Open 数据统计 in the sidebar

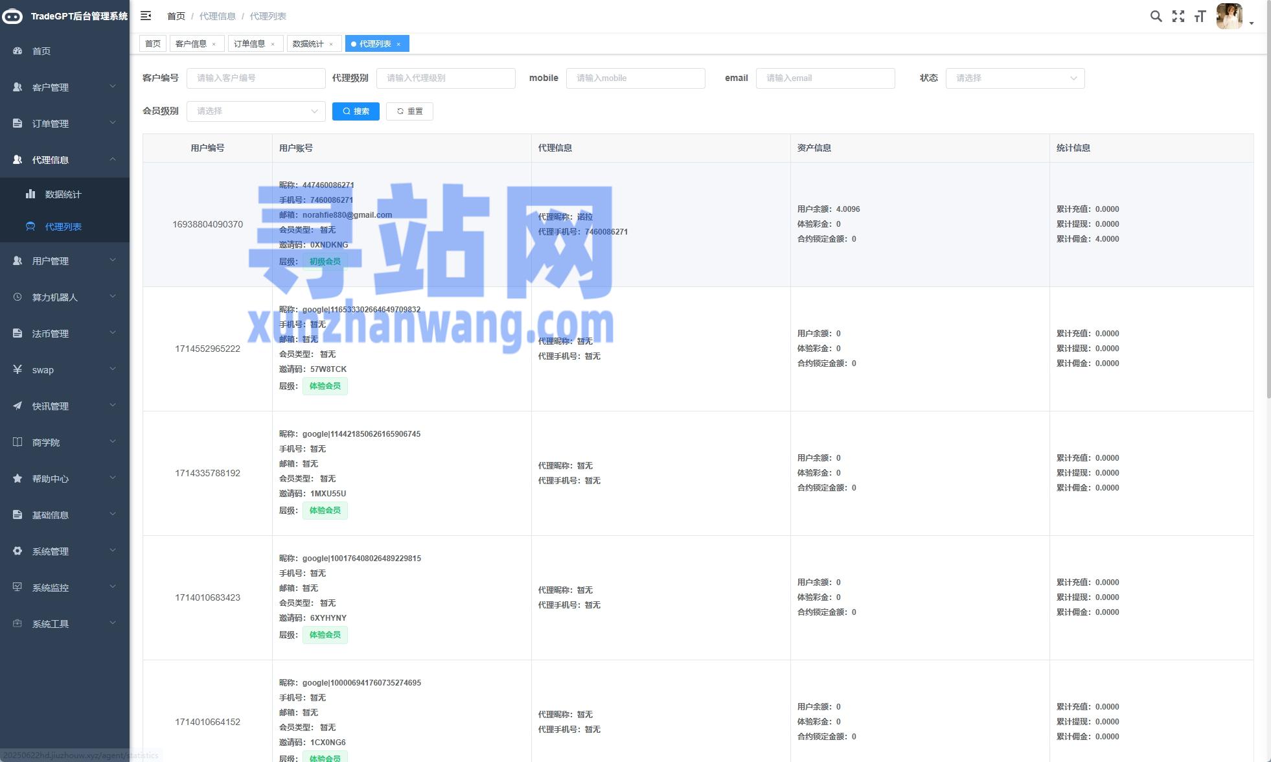tap(65, 194)
